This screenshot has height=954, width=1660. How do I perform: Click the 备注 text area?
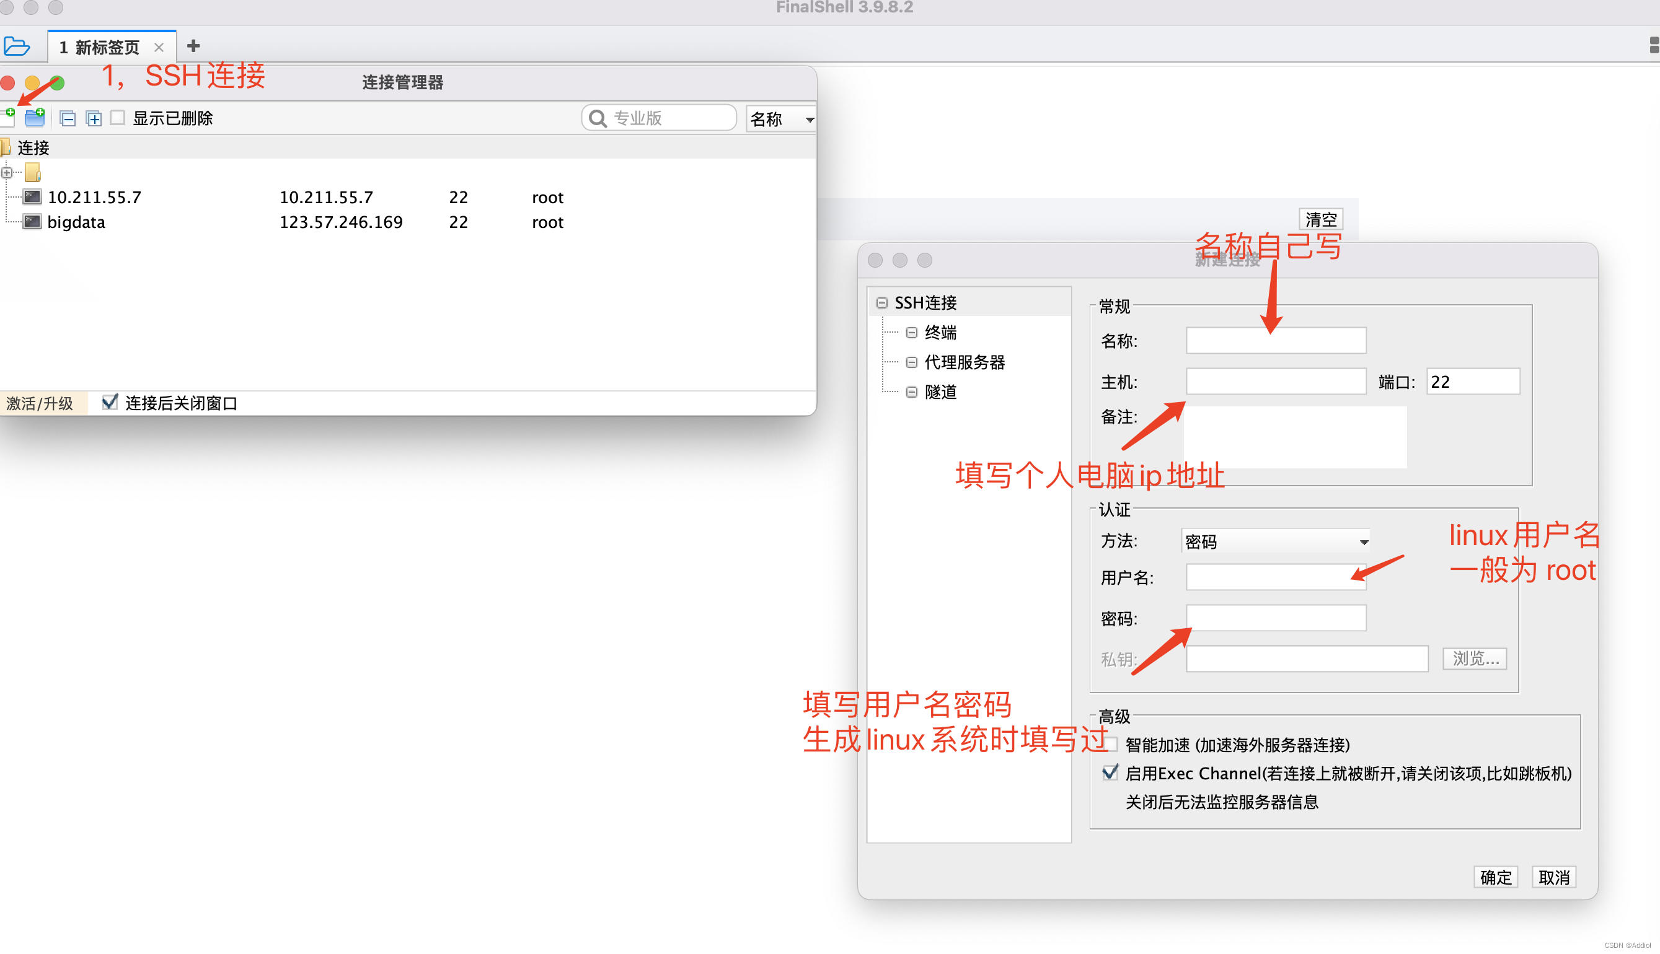coord(1296,437)
